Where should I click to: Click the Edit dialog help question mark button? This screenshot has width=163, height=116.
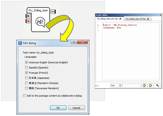pyautogui.click(x=74, y=42)
